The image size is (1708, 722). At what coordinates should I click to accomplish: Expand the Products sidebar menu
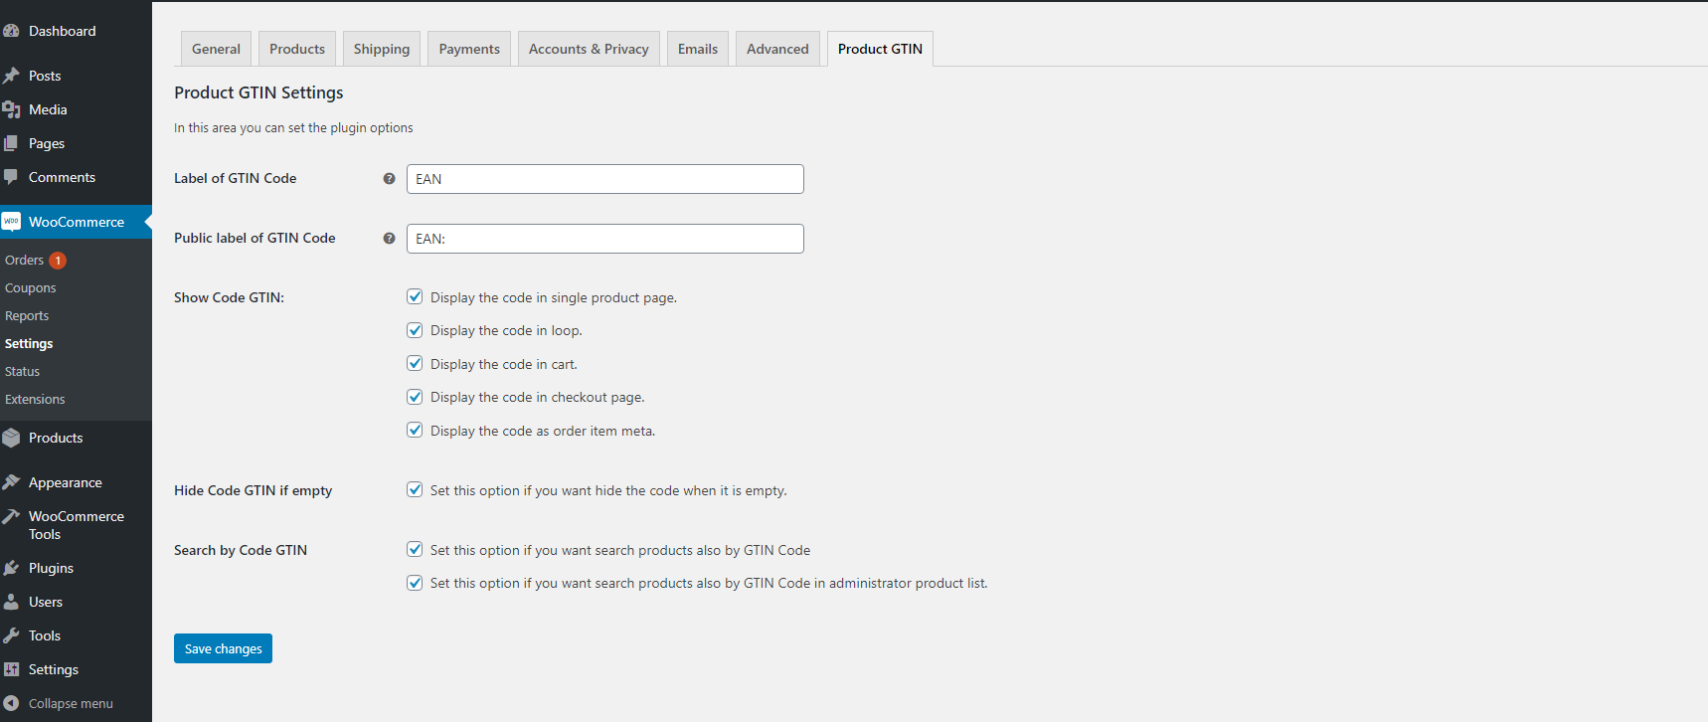tap(56, 438)
